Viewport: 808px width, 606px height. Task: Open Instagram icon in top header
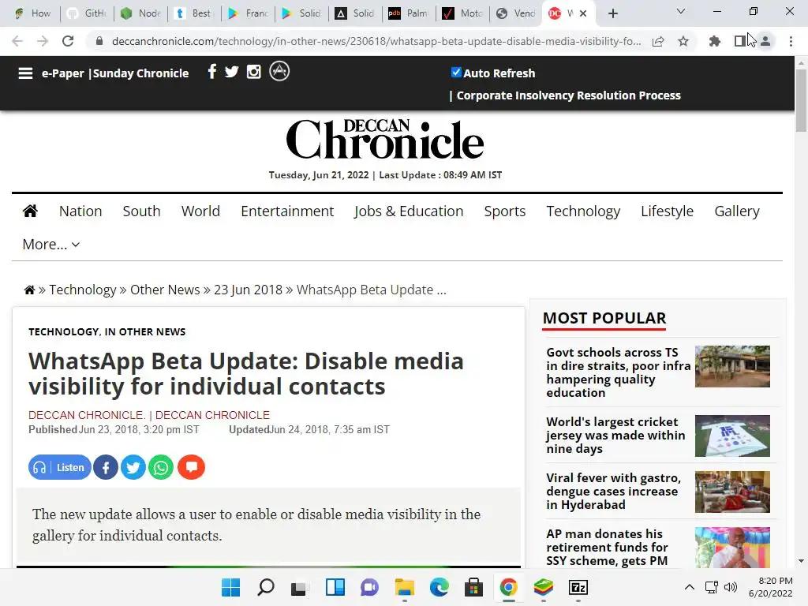point(253,72)
